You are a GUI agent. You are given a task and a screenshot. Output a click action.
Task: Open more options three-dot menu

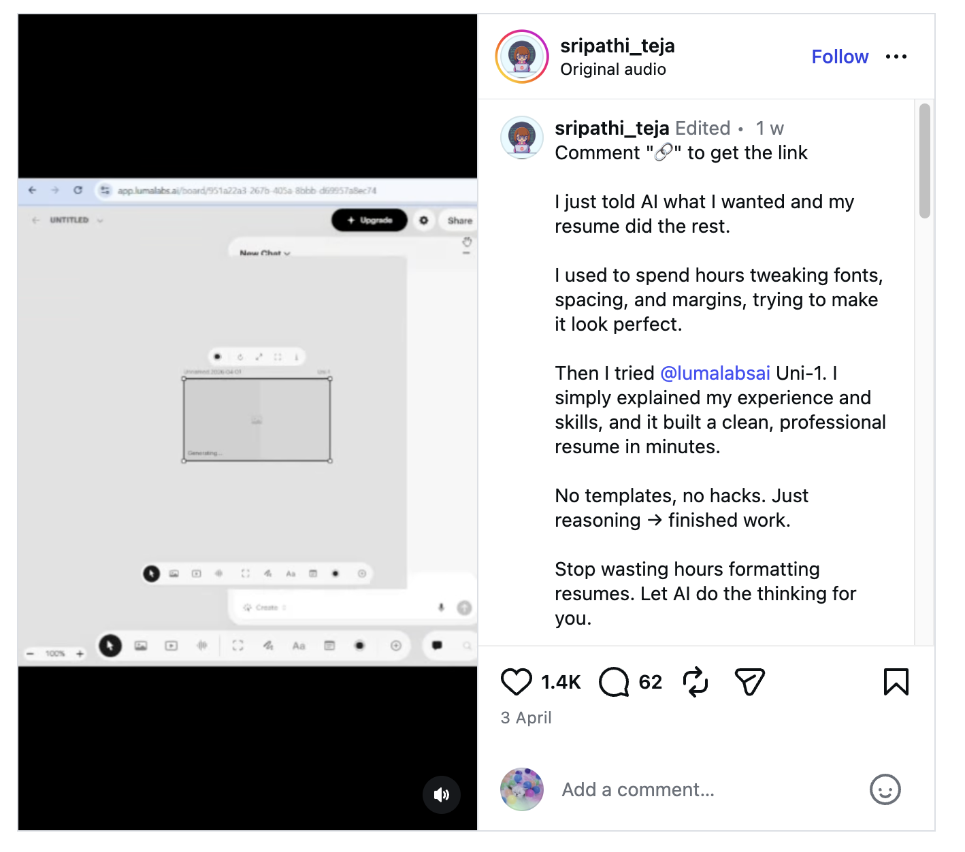click(x=896, y=56)
